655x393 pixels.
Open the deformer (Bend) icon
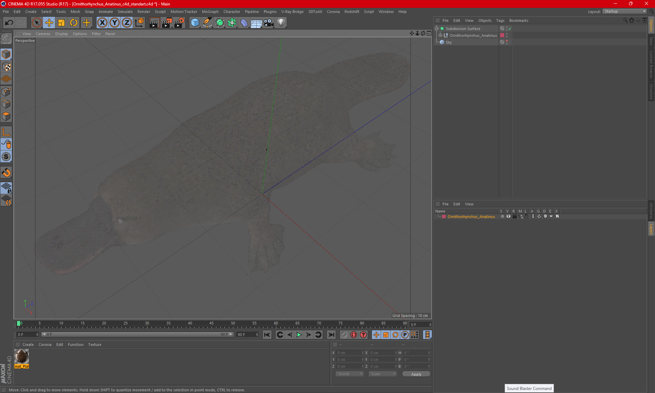(244, 23)
